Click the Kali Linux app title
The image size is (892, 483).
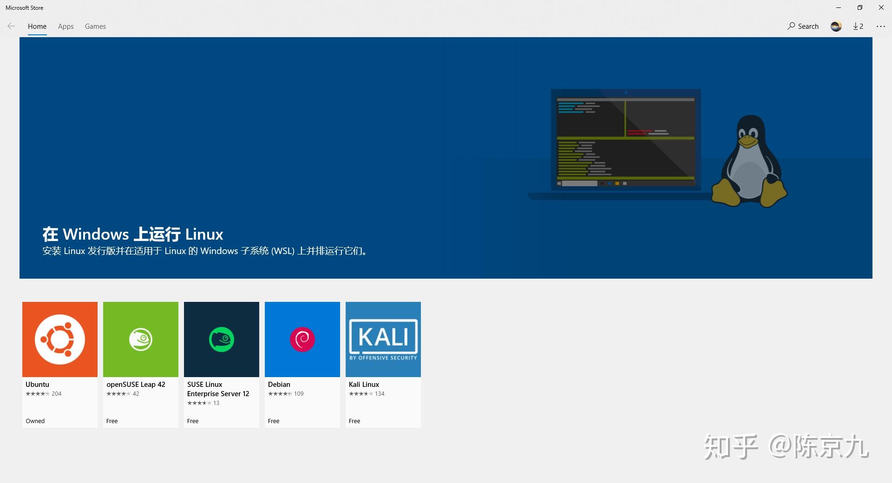click(364, 385)
